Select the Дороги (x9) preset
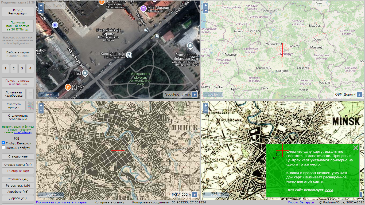The width and height of the screenshot is (365, 205). pyautogui.click(x=18, y=198)
